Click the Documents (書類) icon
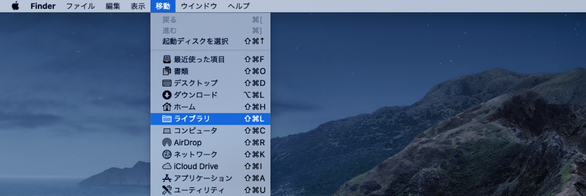The width and height of the screenshot is (586, 196). pyautogui.click(x=167, y=71)
